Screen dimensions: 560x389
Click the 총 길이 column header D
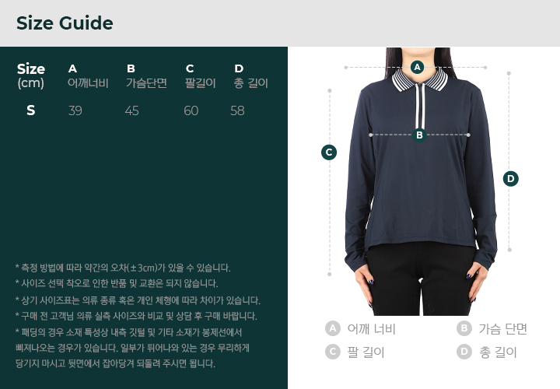[x=250, y=76]
